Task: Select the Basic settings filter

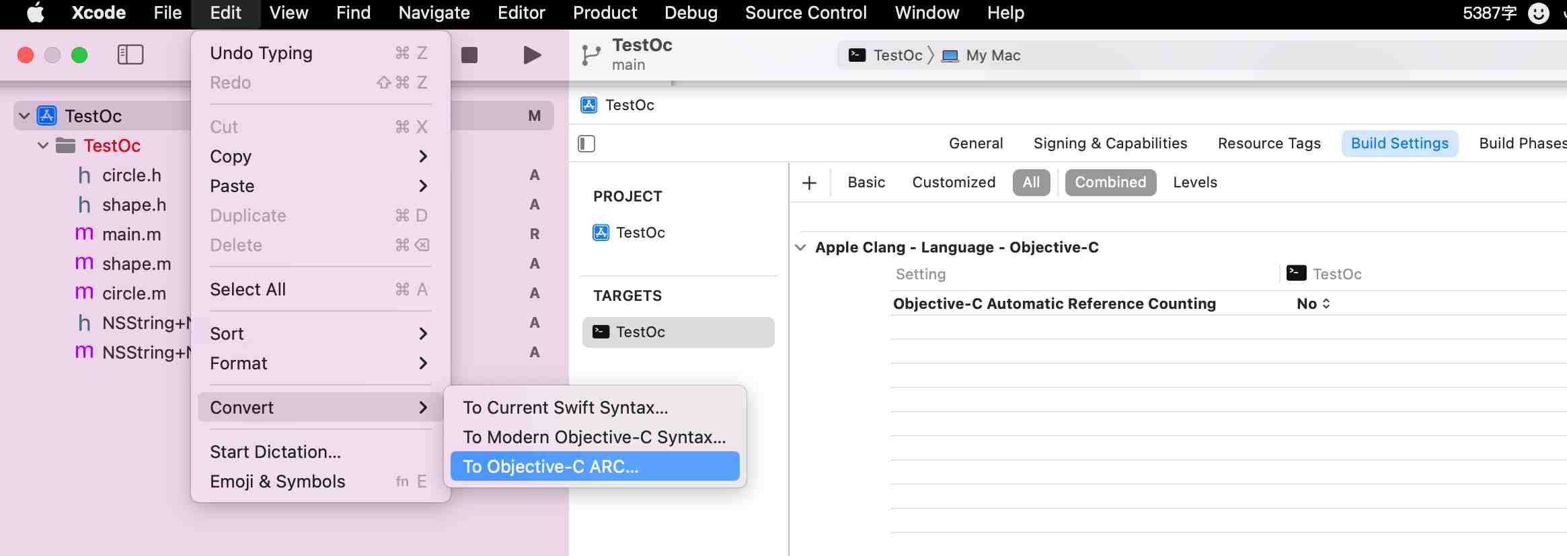Action: pos(866,183)
